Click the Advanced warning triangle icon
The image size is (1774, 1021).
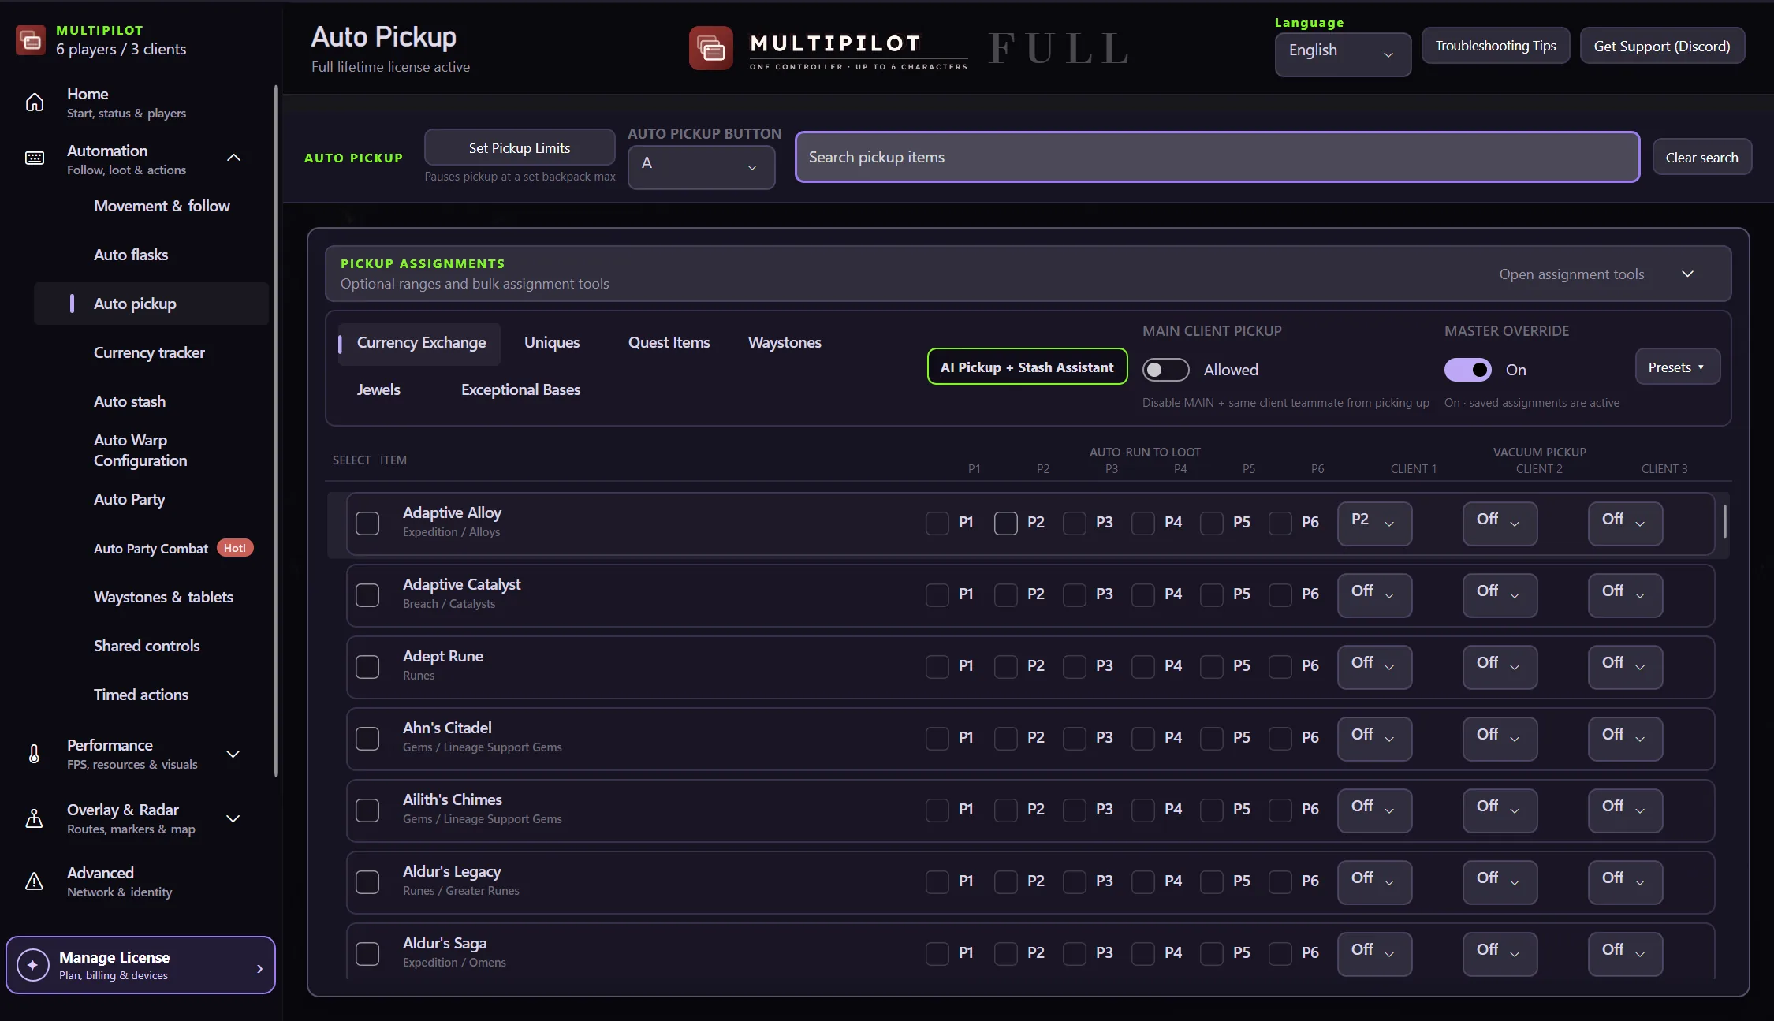pyautogui.click(x=35, y=881)
